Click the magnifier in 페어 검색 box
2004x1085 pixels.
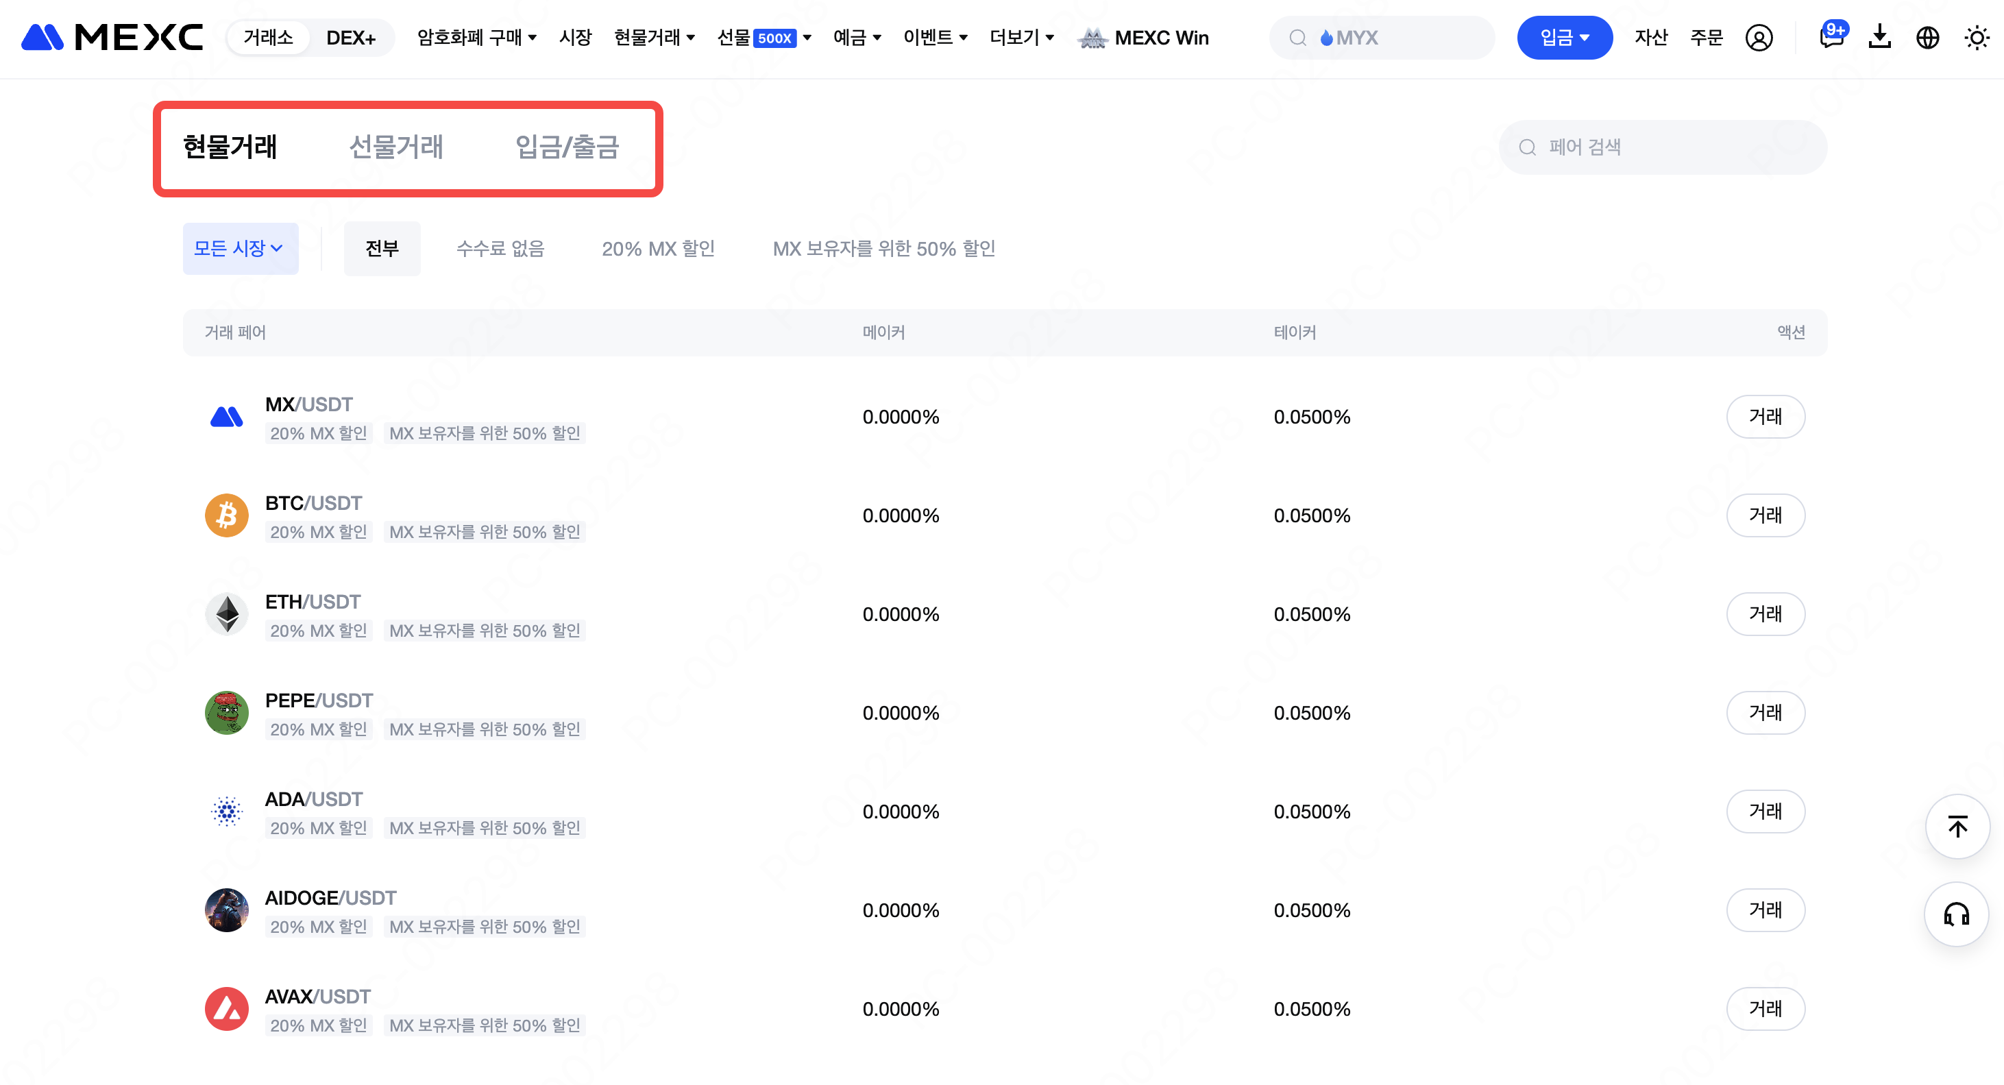1527,147
